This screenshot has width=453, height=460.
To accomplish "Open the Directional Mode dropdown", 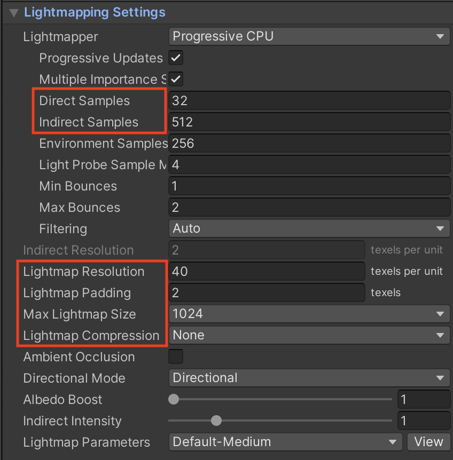I will coord(309,378).
